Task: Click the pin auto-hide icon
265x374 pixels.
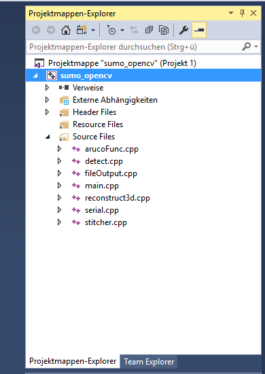Action: point(242,13)
